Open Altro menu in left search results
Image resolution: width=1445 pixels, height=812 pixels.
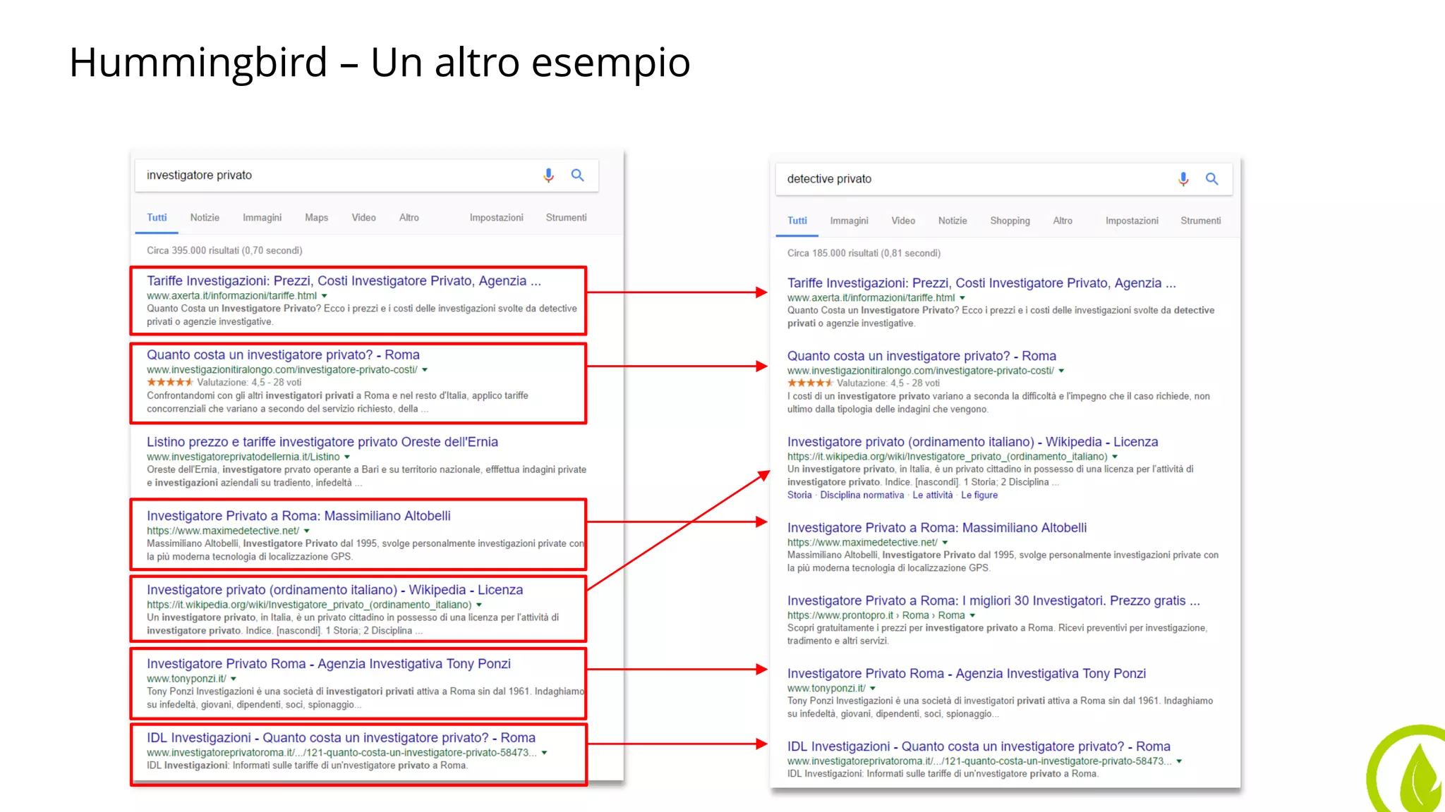coord(409,218)
